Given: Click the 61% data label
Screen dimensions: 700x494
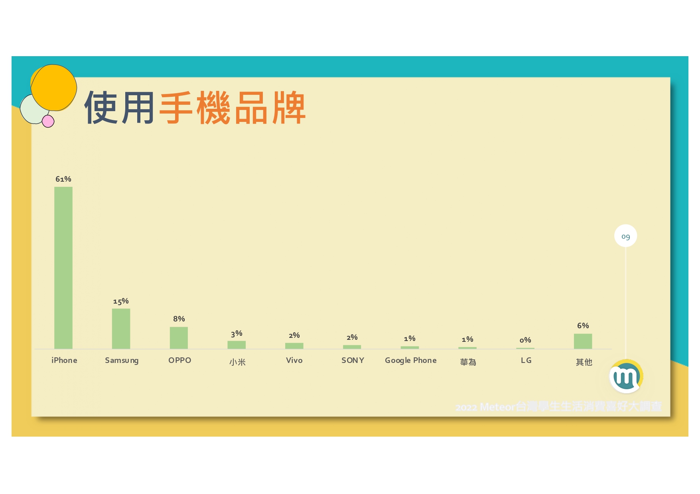Looking at the screenshot, I should tap(63, 179).
